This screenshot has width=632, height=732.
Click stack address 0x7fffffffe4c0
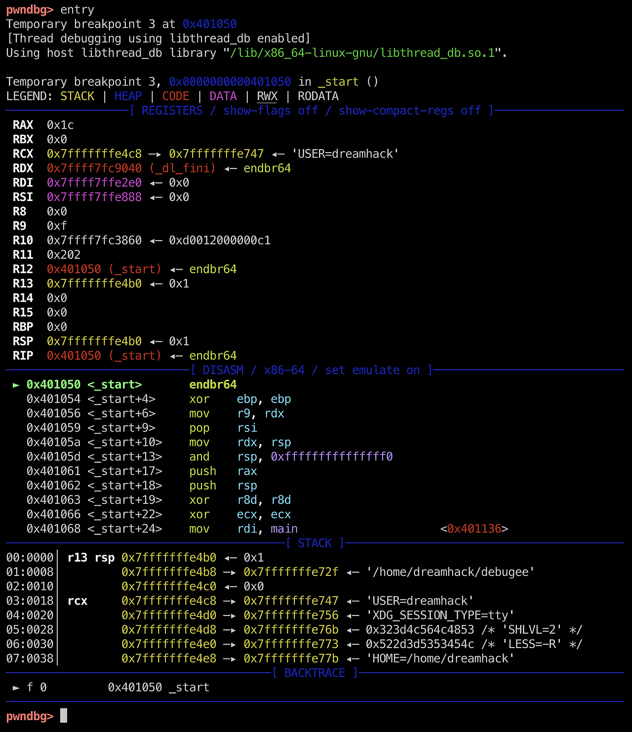(x=169, y=586)
